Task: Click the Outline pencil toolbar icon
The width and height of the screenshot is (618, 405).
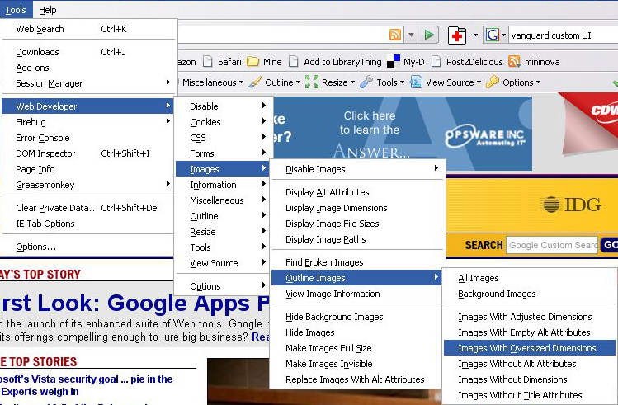Action: tap(255, 82)
